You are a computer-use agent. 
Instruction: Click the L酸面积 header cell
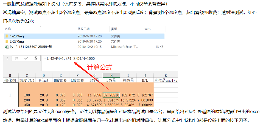[x=77, y=81]
